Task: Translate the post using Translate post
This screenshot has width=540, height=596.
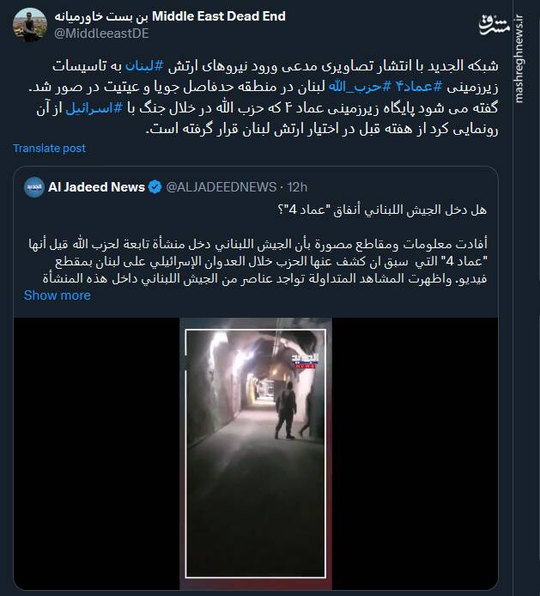Action: (x=50, y=149)
